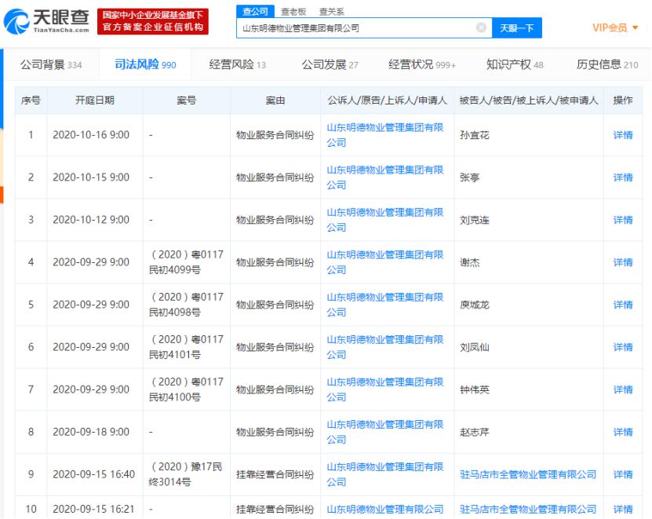Select hearing date 2020-10-15 9:00
The image size is (652, 519).
91,177
